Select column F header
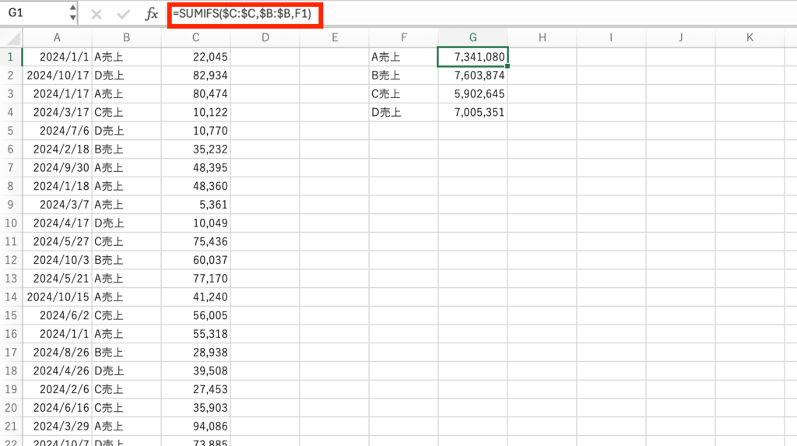 coord(404,37)
